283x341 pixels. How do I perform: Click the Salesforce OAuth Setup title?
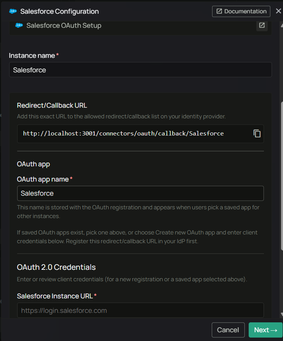click(x=64, y=25)
